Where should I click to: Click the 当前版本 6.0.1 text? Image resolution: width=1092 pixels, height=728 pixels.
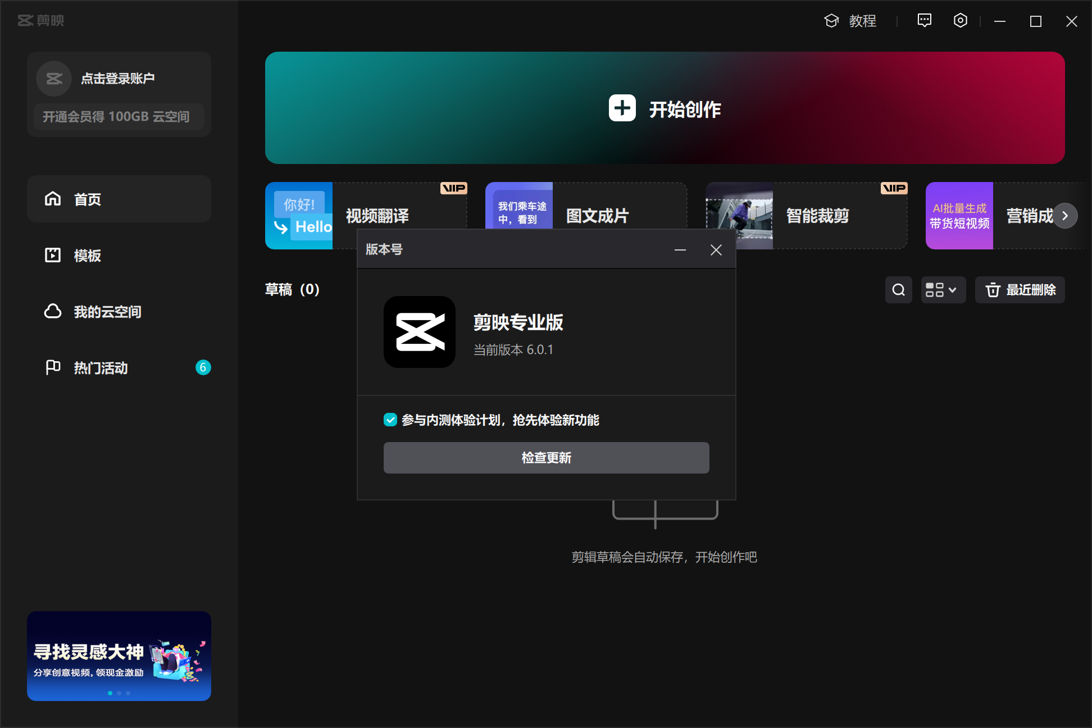513,350
